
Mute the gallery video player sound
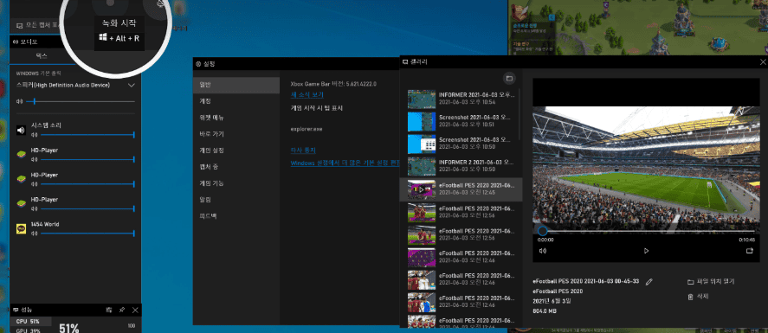click(542, 251)
